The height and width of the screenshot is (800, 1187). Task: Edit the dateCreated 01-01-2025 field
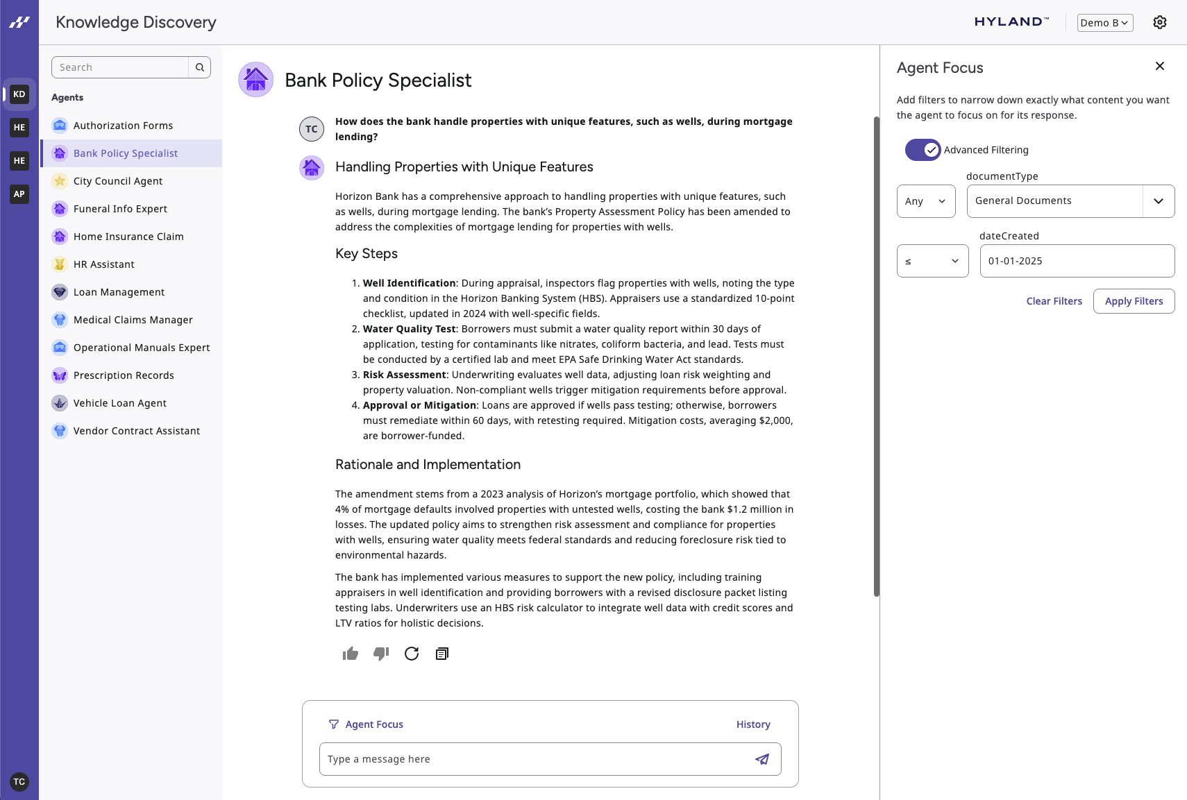tap(1077, 261)
